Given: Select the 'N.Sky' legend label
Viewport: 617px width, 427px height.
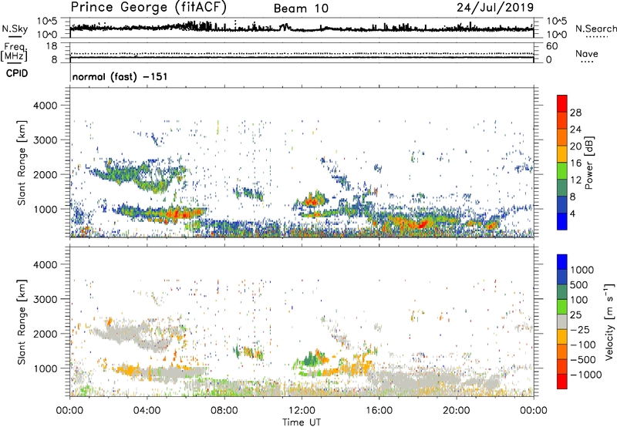Looking at the screenshot, I should (15, 29).
